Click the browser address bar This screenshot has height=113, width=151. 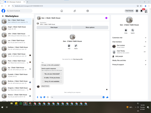click(x=75, y=6)
